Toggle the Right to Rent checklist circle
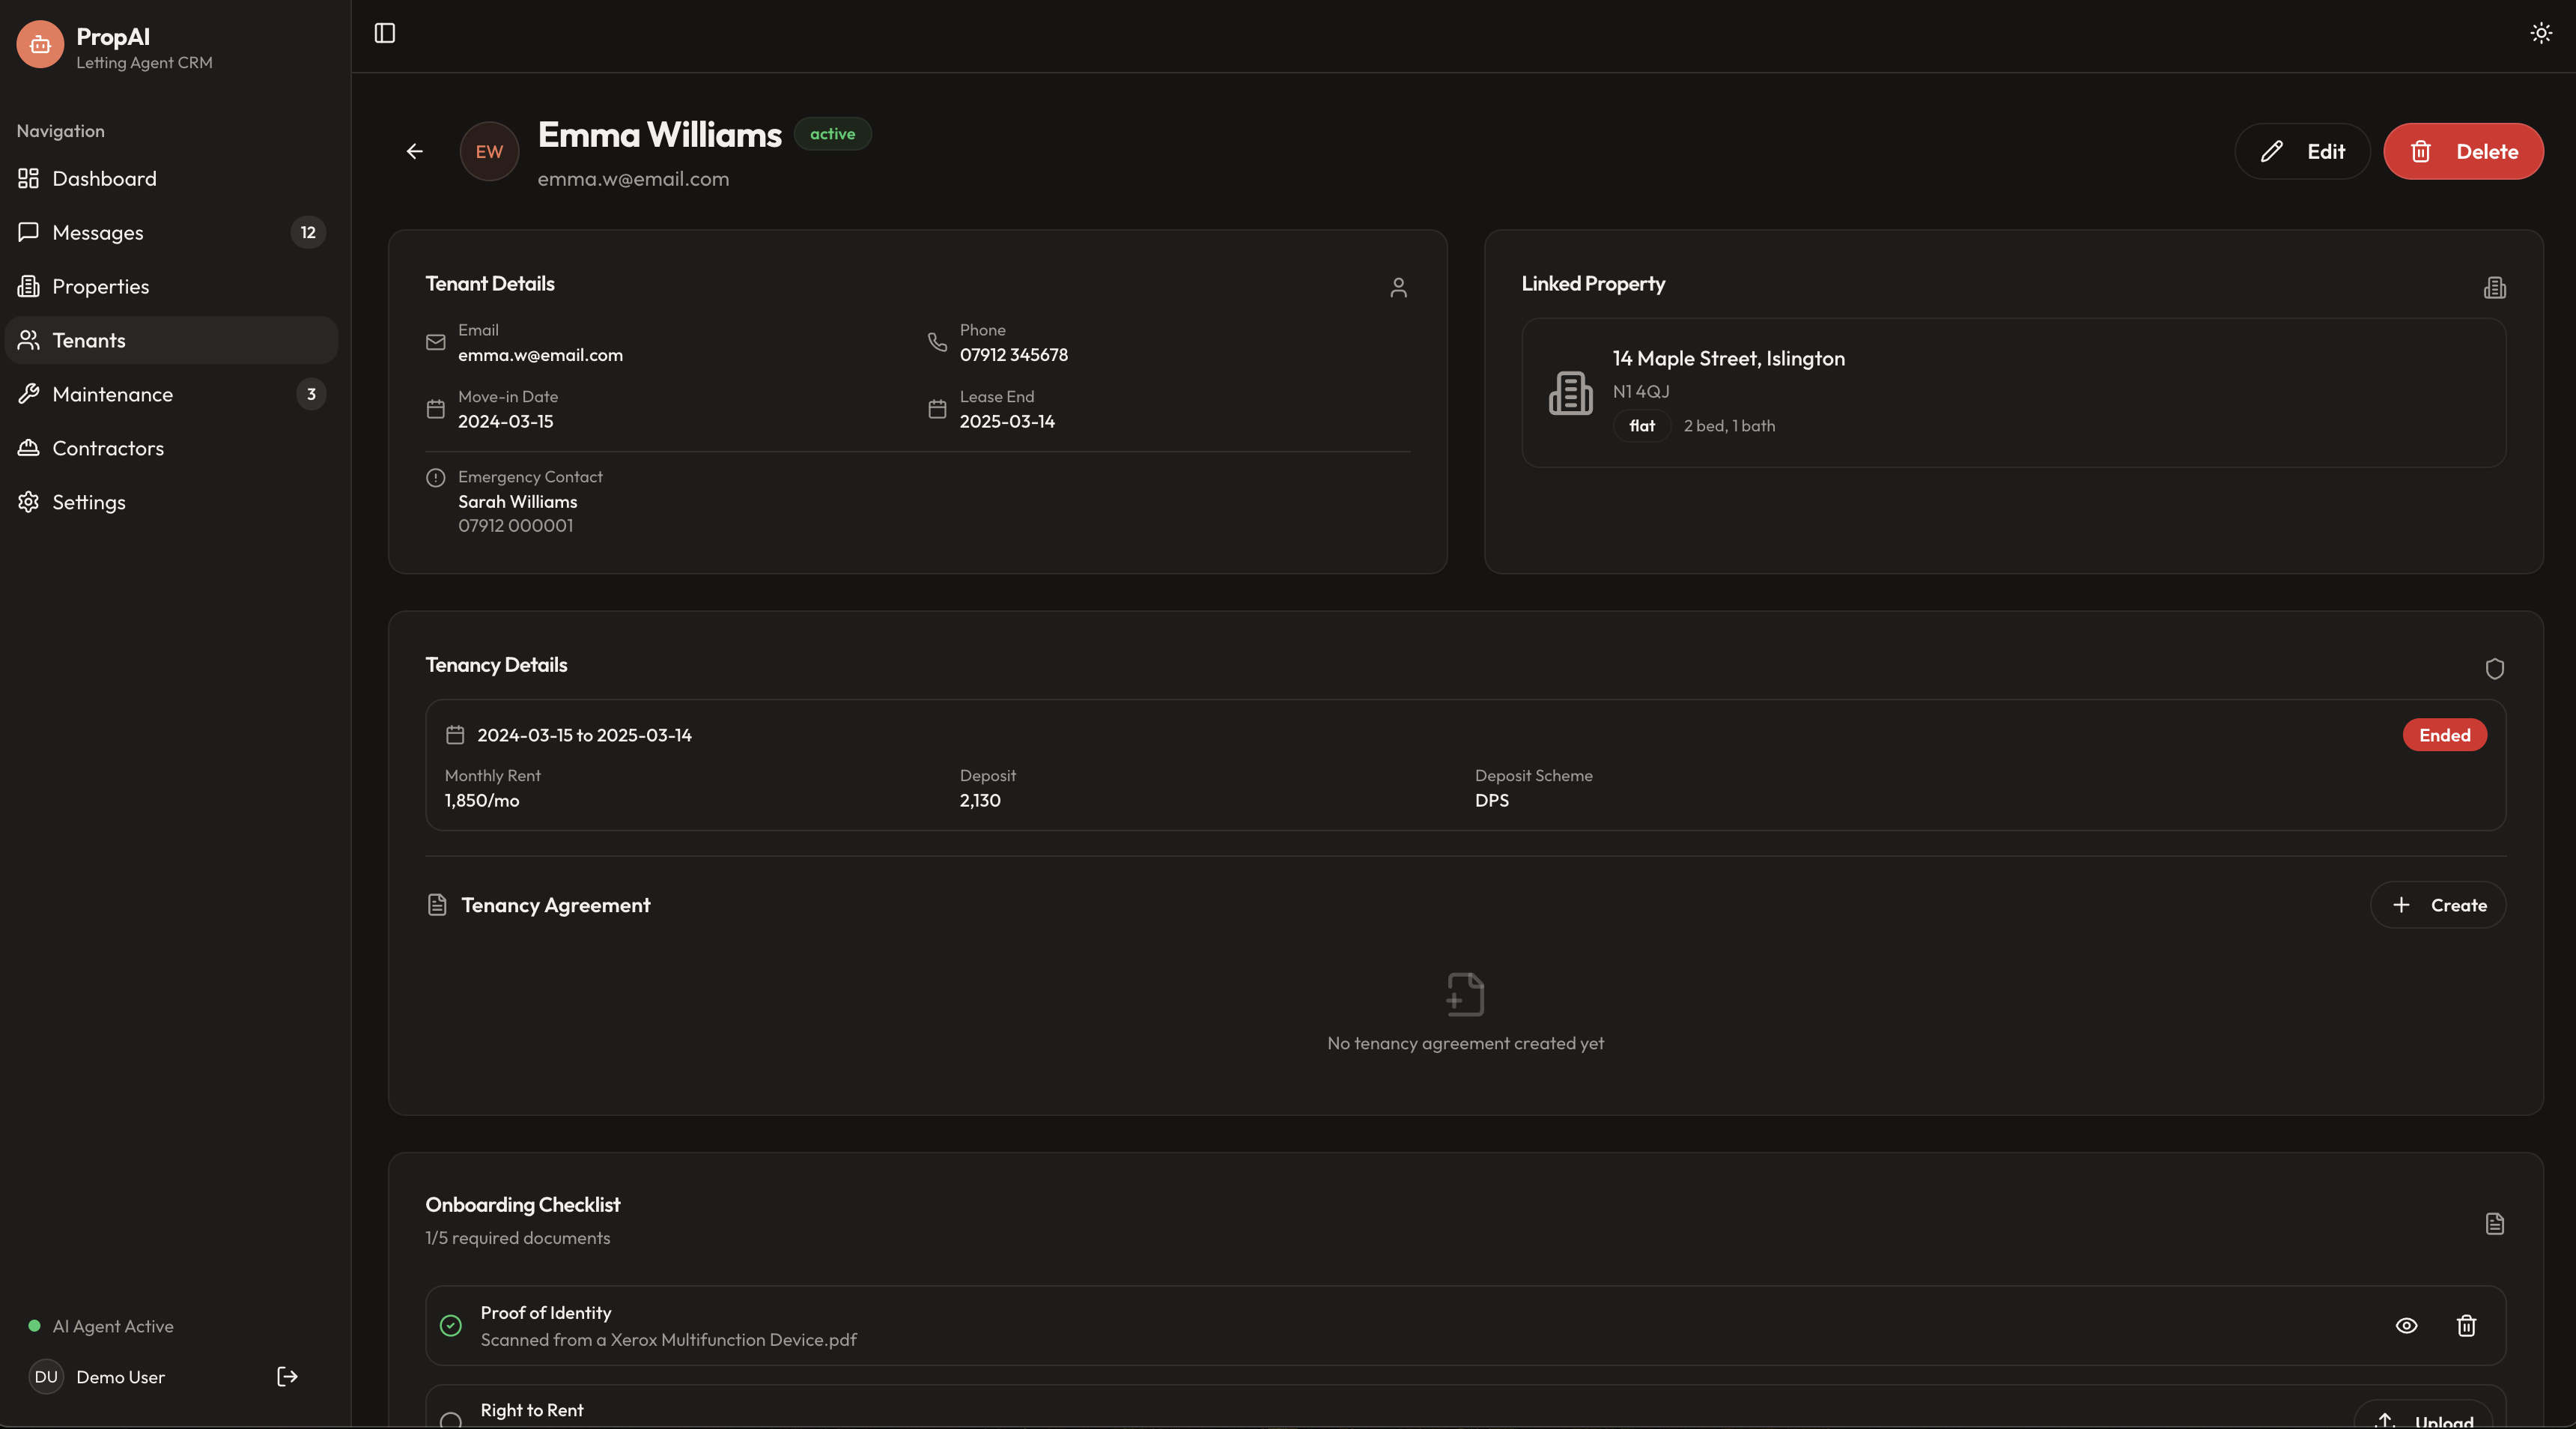Screen dimensions: 2576x1429 [451, 1419]
